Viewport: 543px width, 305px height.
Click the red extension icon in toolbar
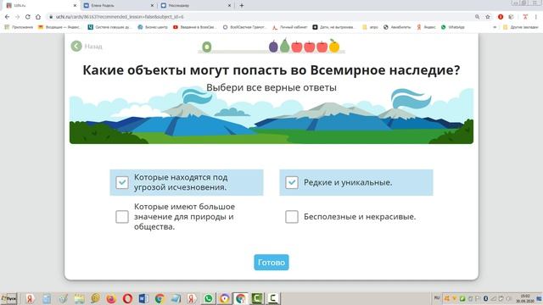(x=501, y=17)
